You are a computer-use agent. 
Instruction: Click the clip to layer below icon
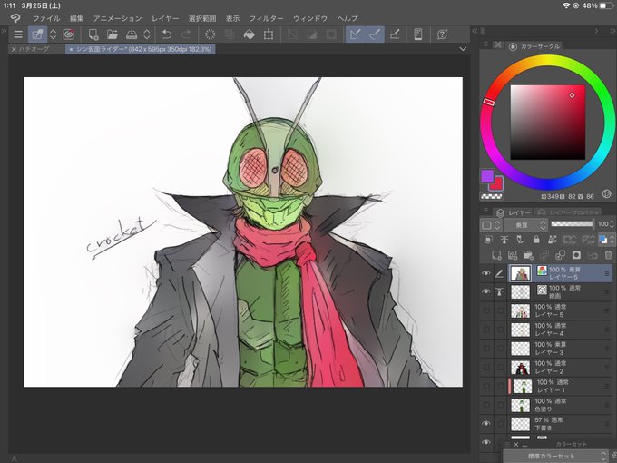(488, 240)
